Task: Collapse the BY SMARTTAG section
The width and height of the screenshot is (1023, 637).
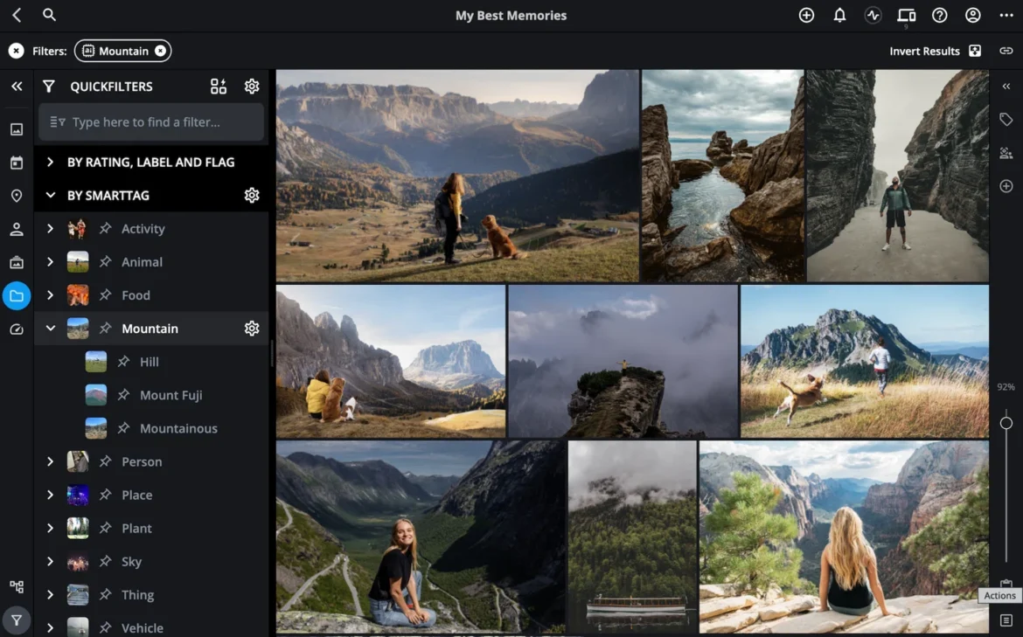Action: (x=50, y=195)
